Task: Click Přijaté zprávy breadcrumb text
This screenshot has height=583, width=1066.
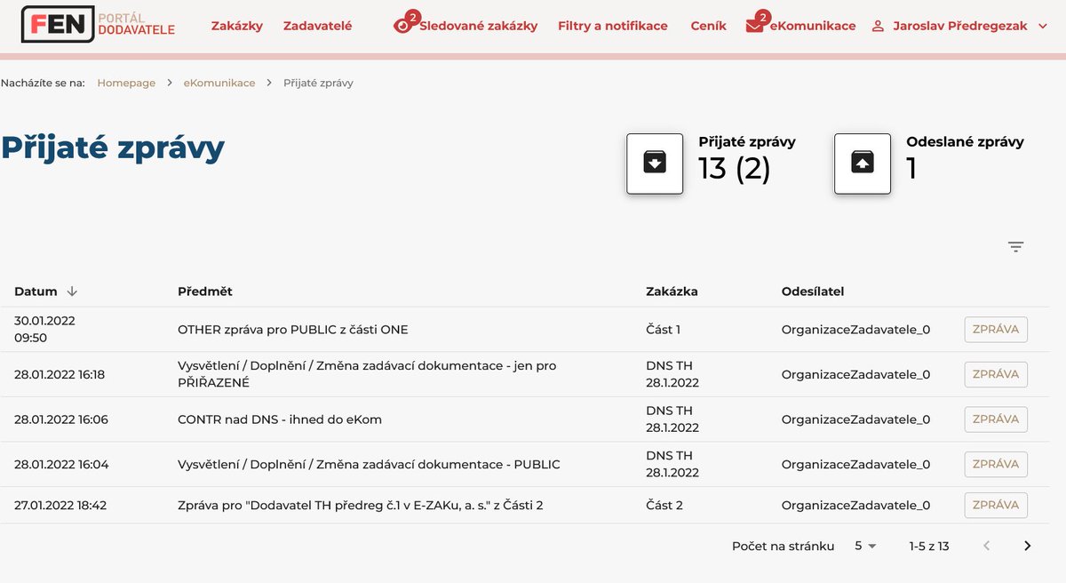Action: click(x=318, y=83)
